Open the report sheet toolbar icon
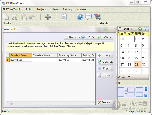The height and width of the screenshot is (115, 152). [64, 17]
